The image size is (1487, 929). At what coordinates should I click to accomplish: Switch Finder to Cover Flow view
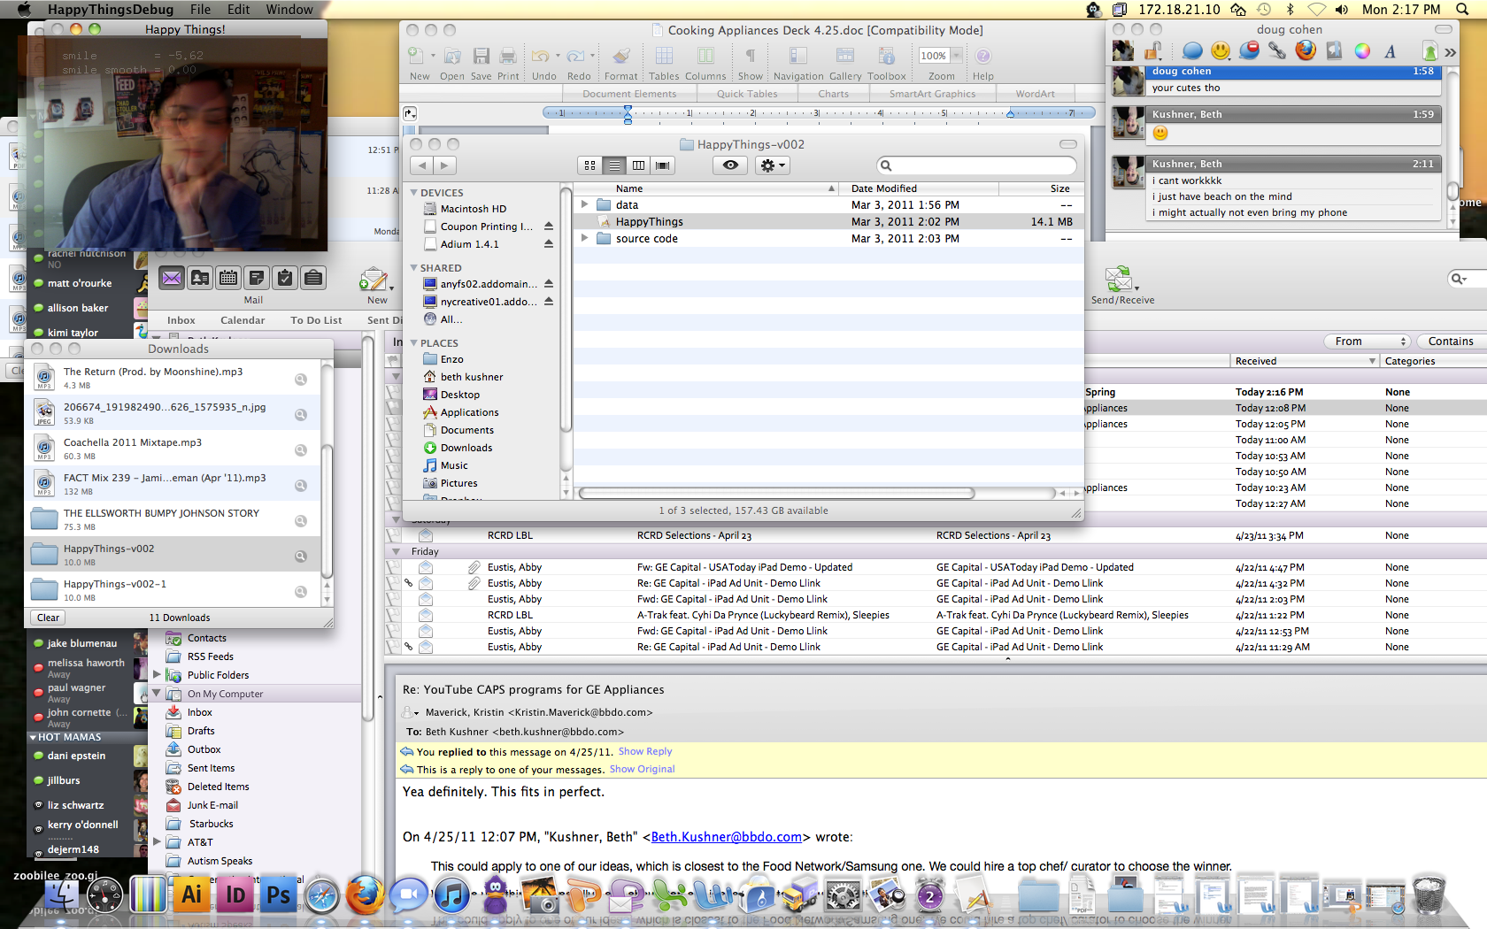click(662, 165)
